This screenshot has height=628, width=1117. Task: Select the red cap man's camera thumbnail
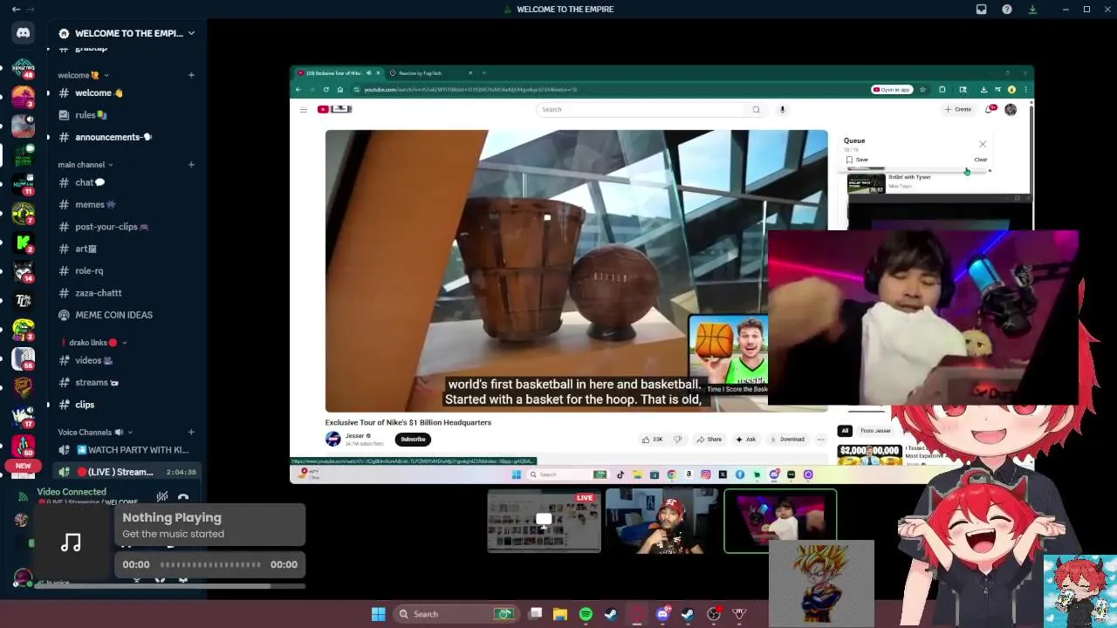click(662, 522)
